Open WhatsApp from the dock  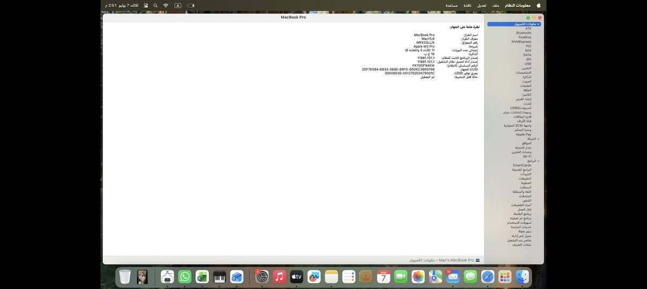pos(185,277)
